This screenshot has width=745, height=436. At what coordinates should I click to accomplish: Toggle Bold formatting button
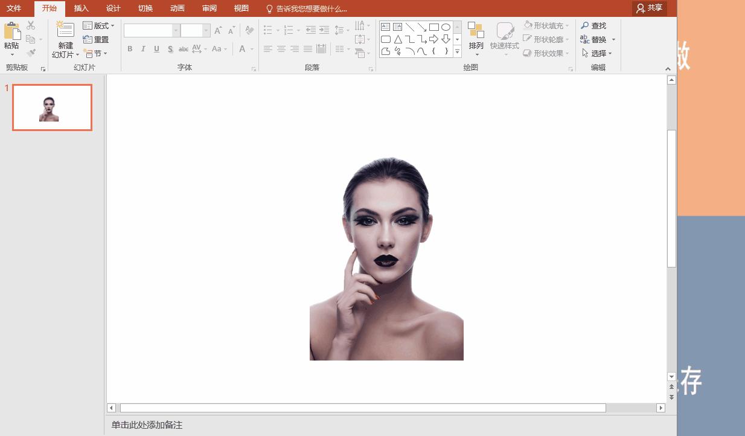coord(130,49)
